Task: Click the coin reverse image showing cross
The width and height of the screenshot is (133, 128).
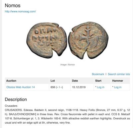Action: (88, 40)
